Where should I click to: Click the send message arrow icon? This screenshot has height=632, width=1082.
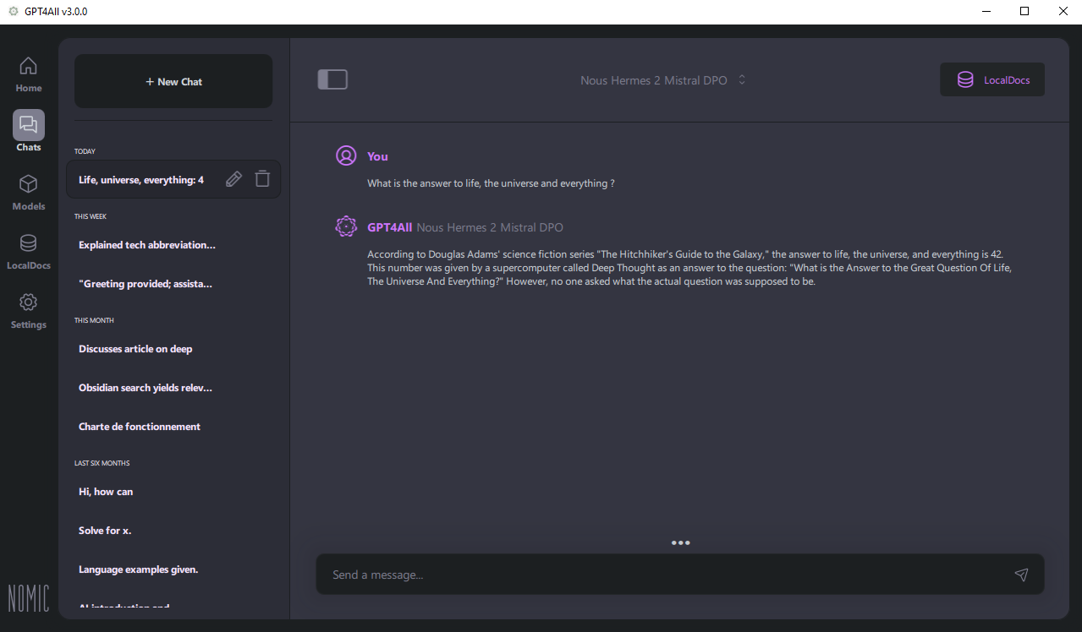click(1021, 575)
